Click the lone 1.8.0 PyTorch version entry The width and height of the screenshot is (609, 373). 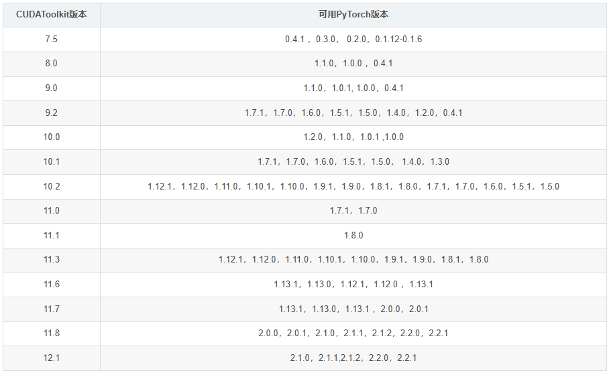click(x=353, y=235)
